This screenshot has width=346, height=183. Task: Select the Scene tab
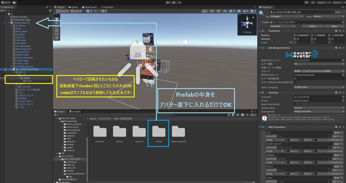tap(59, 7)
